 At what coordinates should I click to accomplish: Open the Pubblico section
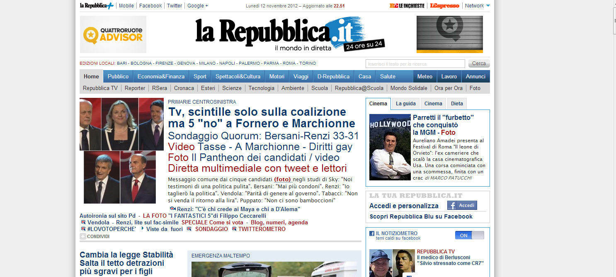(x=118, y=76)
